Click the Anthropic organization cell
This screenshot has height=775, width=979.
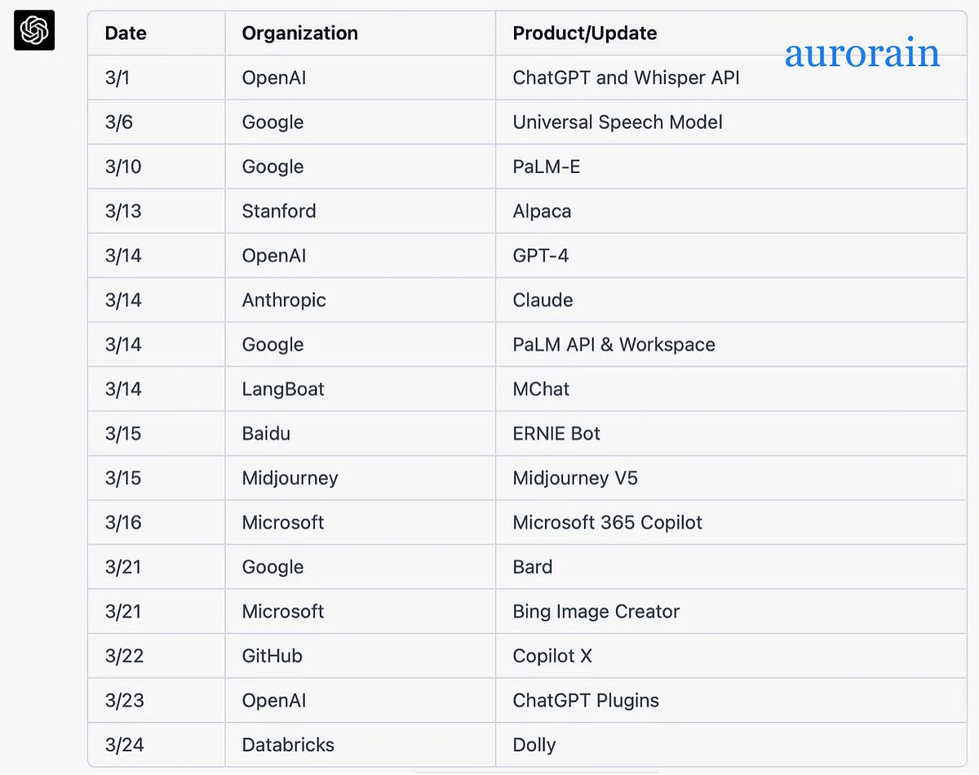(x=284, y=300)
